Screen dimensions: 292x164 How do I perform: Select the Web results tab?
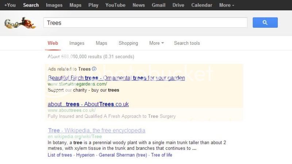53,43
